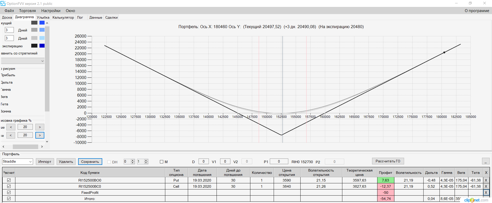Open the Straddle strategy dropdown
This screenshot has height=203, width=492.
coord(30,162)
